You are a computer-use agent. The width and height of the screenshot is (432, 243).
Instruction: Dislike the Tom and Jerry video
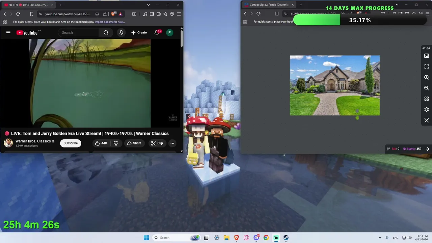(x=116, y=143)
